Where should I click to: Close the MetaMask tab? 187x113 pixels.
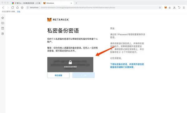point(71,3)
